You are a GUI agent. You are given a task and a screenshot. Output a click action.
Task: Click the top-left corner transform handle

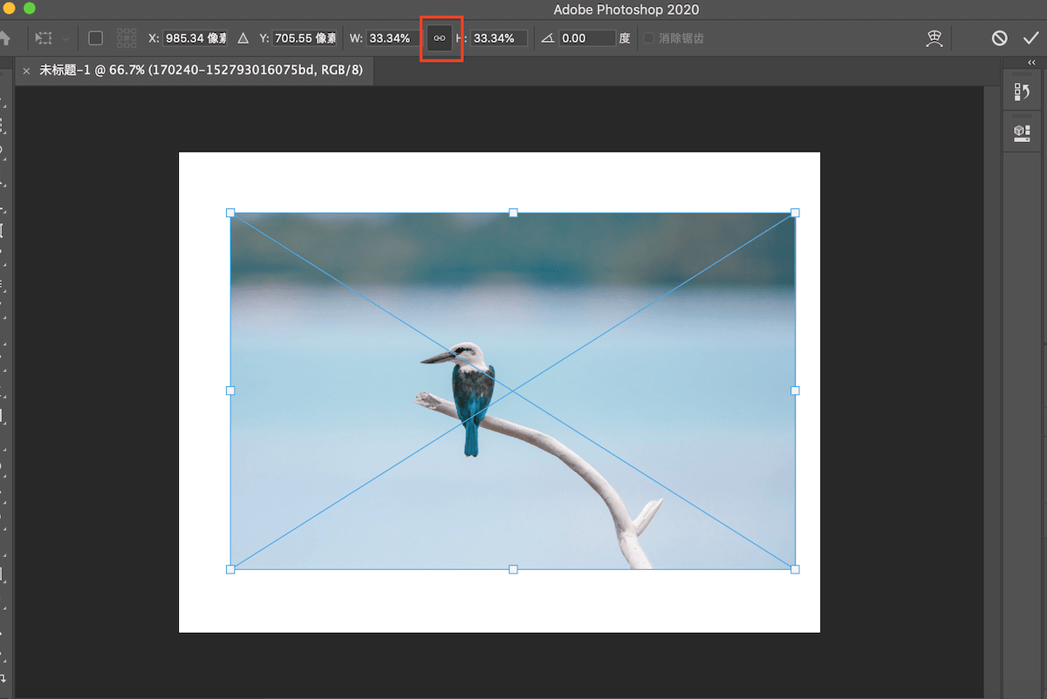click(x=230, y=213)
